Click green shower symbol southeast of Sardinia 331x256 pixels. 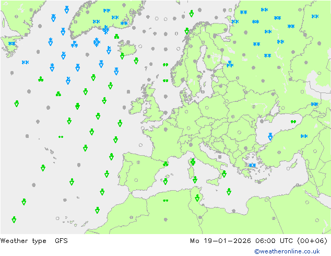(x=195, y=180)
